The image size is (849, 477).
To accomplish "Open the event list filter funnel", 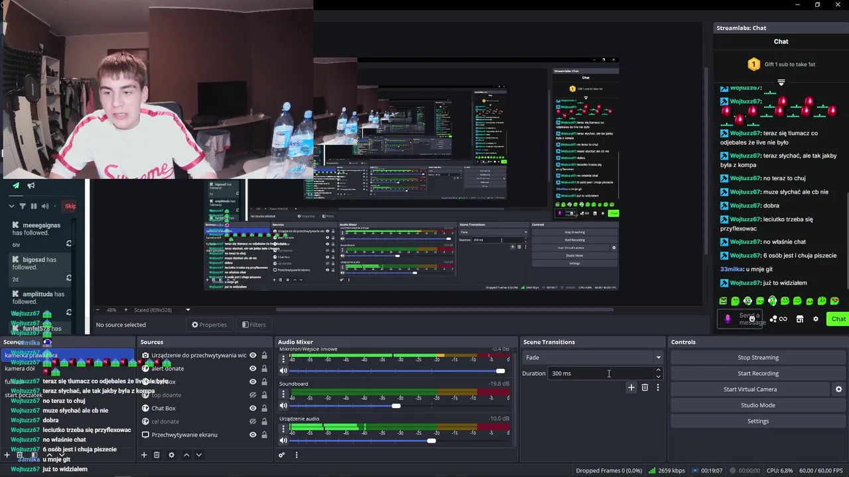I will [23, 206].
